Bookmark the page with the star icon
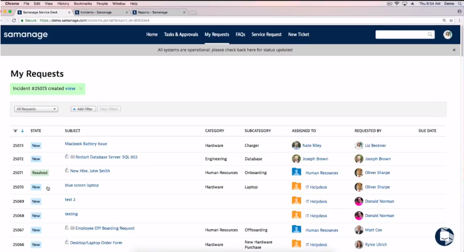This screenshot has width=464, height=252. point(452,20)
